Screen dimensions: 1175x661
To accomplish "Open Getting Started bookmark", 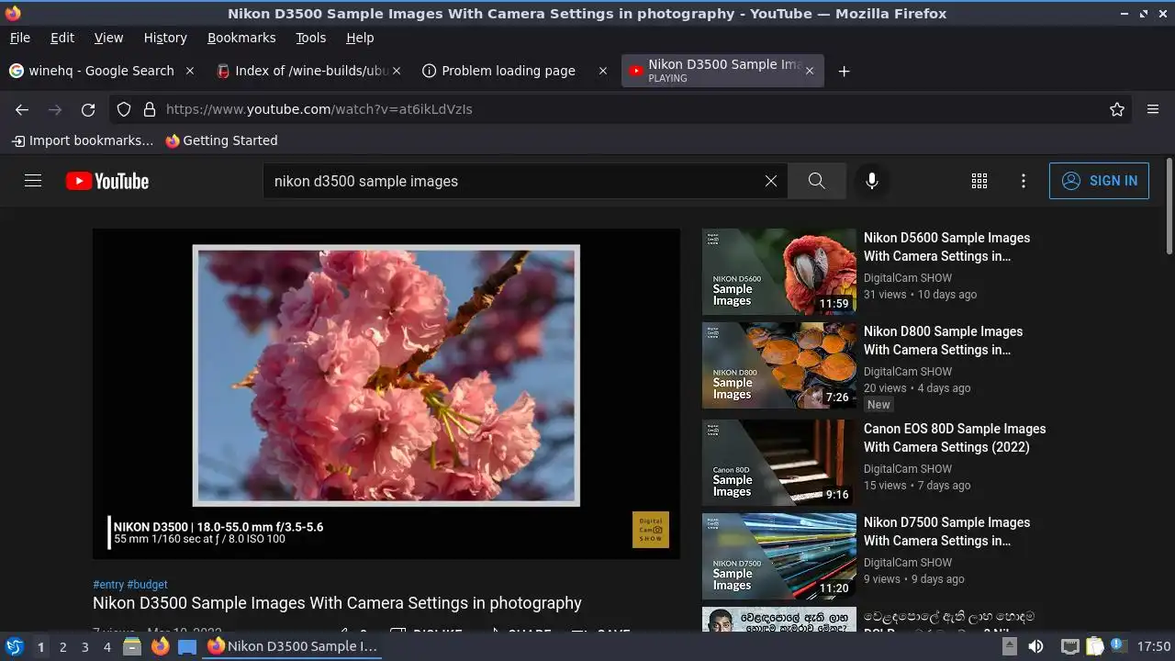I will [x=221, y=140].
